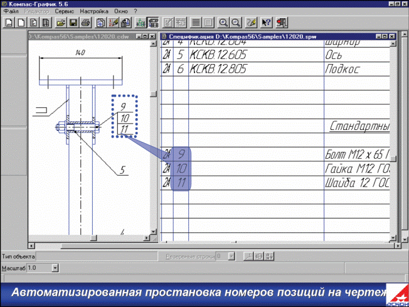Click the toolbar icon left of the green structure icon
409x307 pixels.
click(125, 23)
